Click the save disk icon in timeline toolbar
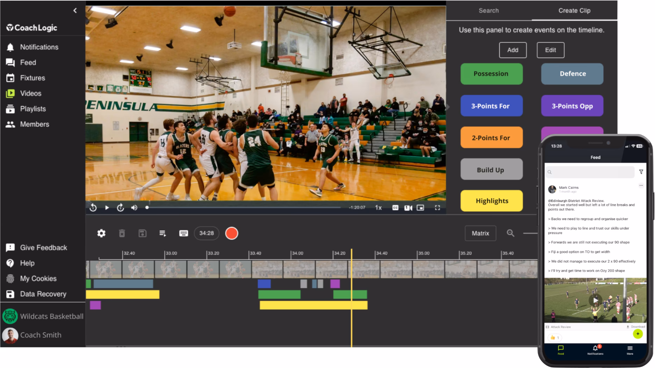 [142, 233]
